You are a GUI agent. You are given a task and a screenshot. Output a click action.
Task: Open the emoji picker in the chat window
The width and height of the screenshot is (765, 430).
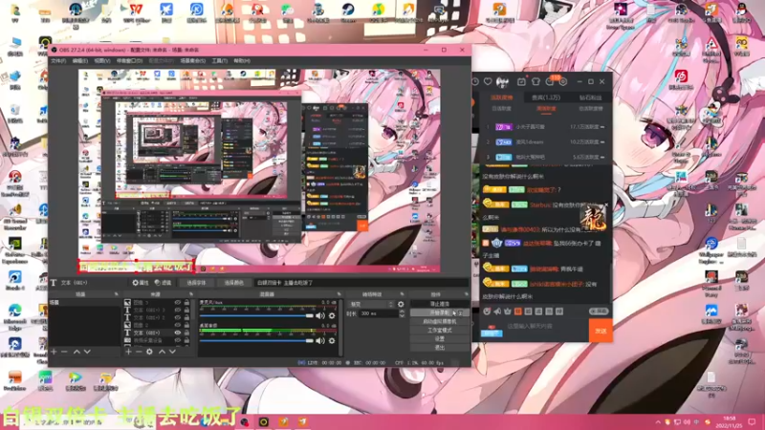pos(487,312)
